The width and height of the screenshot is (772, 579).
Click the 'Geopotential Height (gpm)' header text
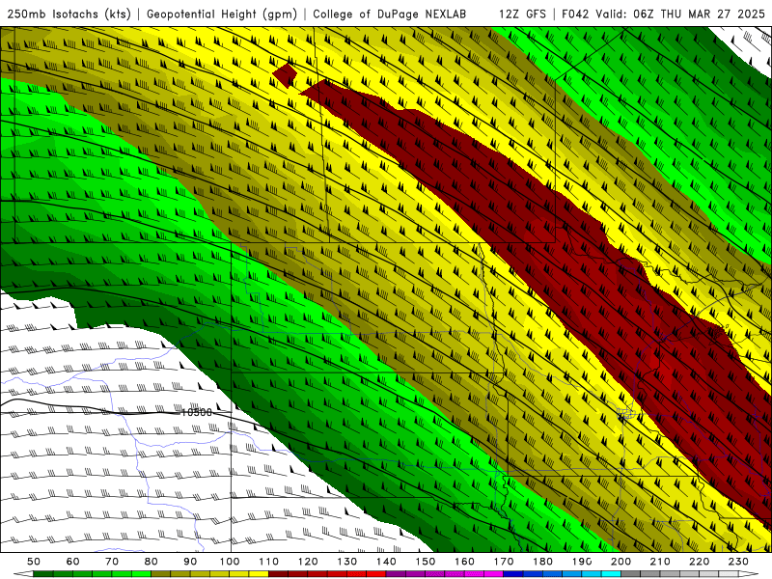click(x=222, y=14)
